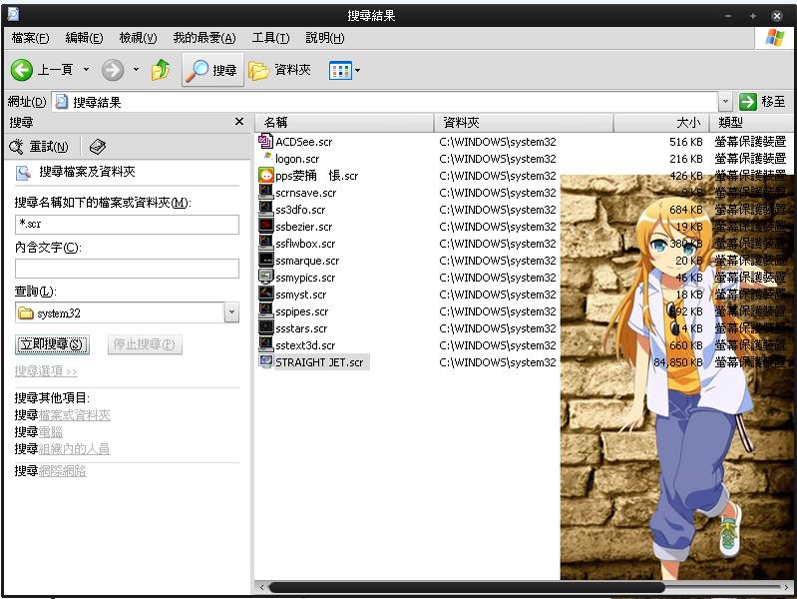Click the scrollbar left arrow

coord(261,588)
